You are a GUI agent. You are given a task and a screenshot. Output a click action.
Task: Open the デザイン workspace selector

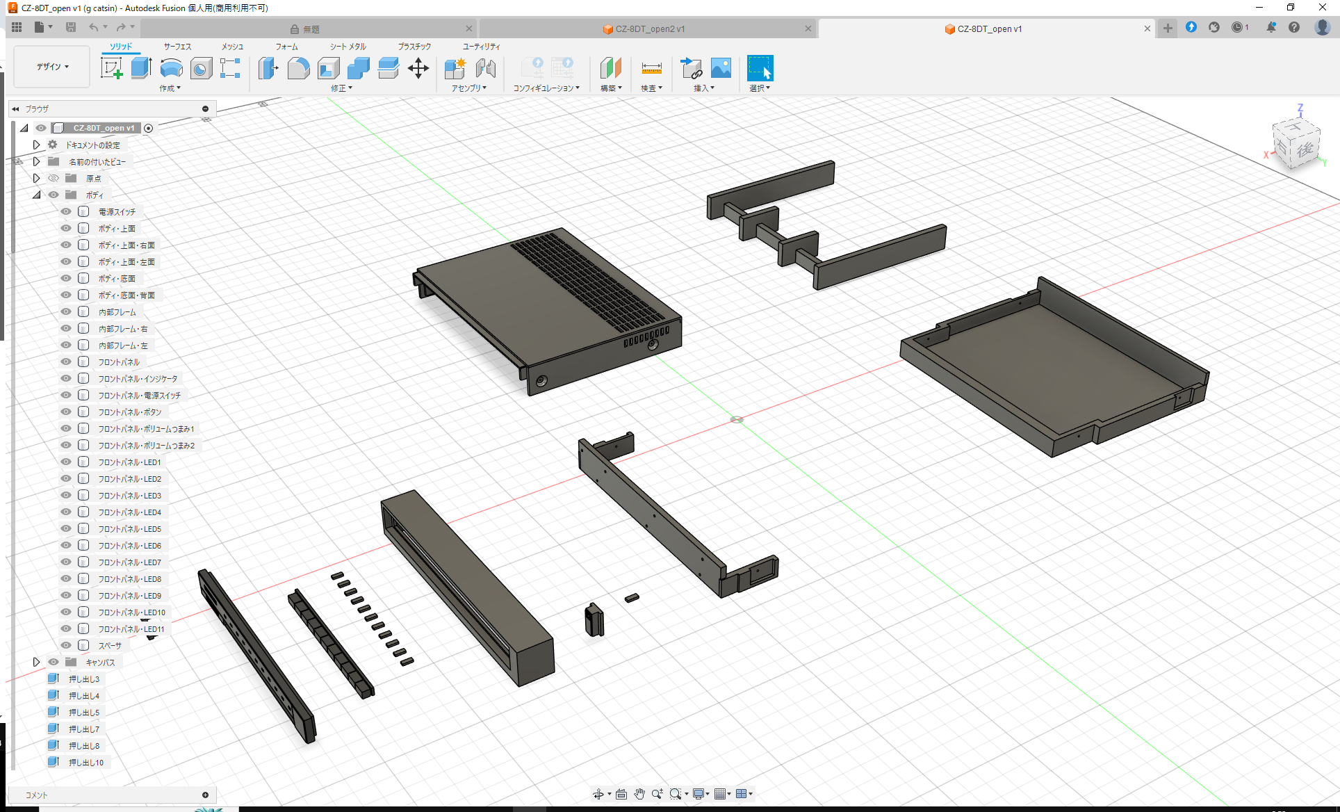tap(51, 66)
